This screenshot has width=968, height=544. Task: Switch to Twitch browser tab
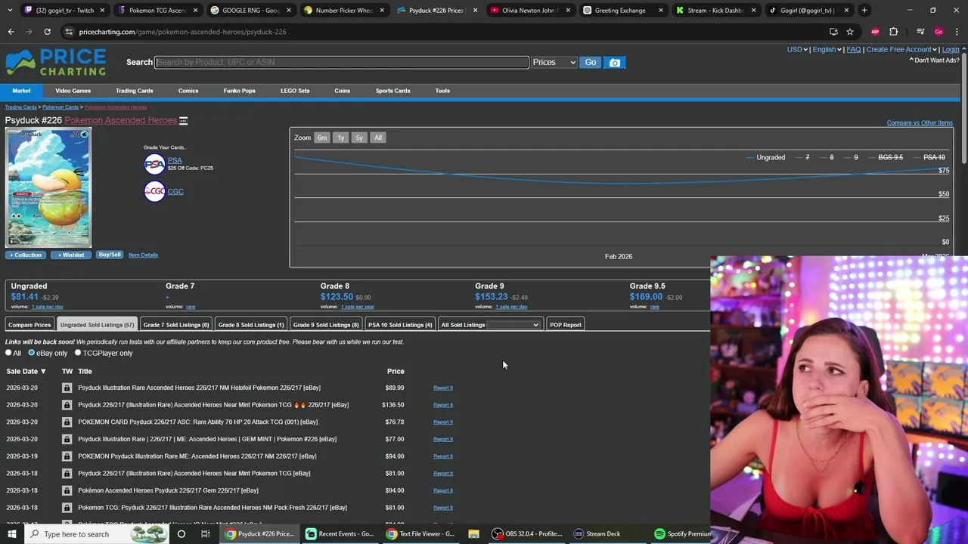pos(64,10)
